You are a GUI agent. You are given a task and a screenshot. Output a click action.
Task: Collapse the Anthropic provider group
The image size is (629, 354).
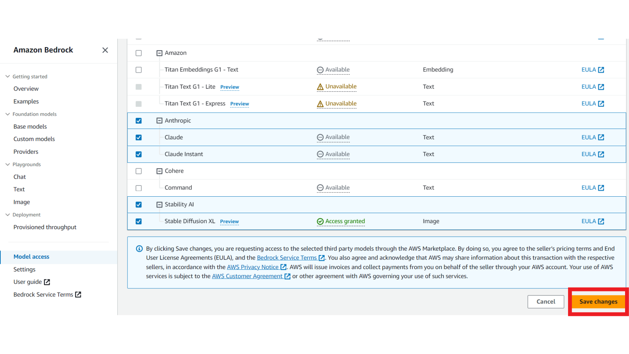159,121
